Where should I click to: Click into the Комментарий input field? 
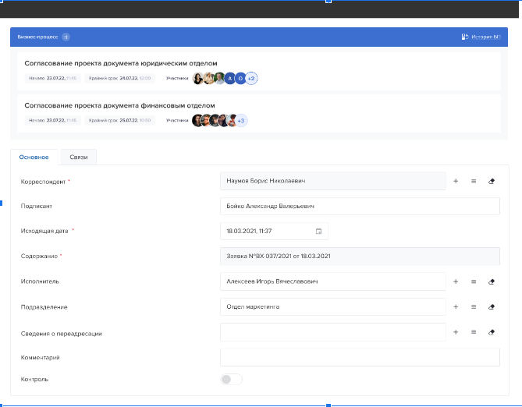pos(359,357)
